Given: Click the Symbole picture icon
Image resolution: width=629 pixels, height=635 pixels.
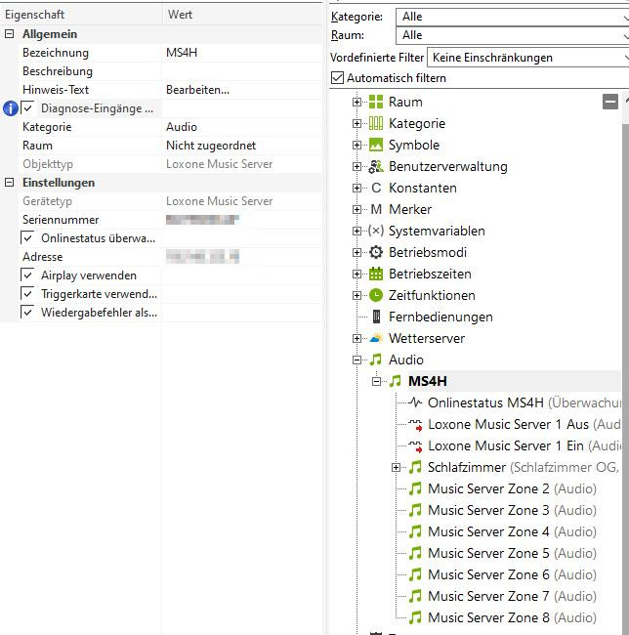Looking at the screenshot, I should click(376, 145).
